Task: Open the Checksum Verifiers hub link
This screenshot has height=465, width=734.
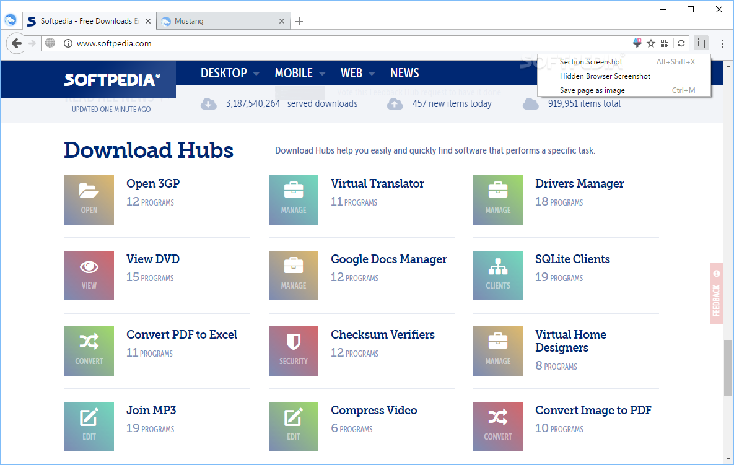Action: point(382,334)
